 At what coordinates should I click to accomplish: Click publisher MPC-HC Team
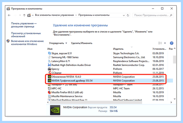pos(121,88)
